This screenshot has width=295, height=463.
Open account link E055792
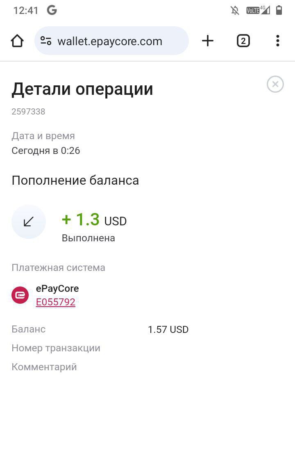tap(56, 302)
